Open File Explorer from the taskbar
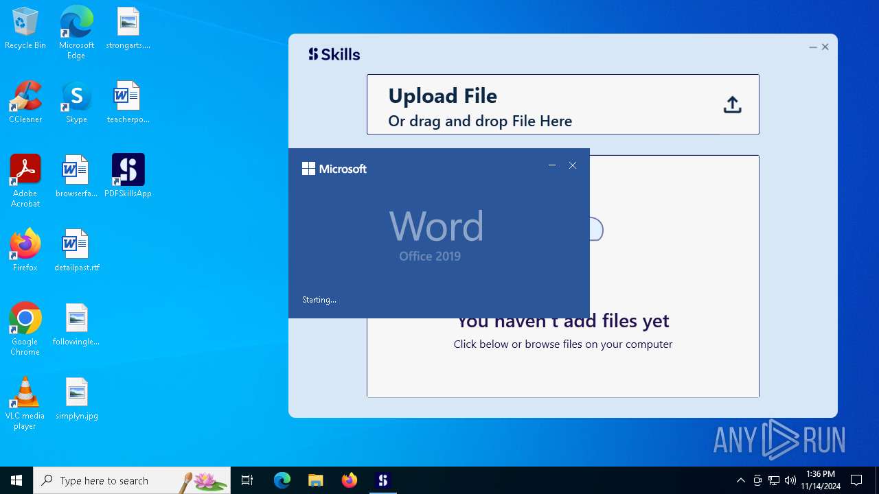Viewport: 879px width, 494px height. (316, 480)
